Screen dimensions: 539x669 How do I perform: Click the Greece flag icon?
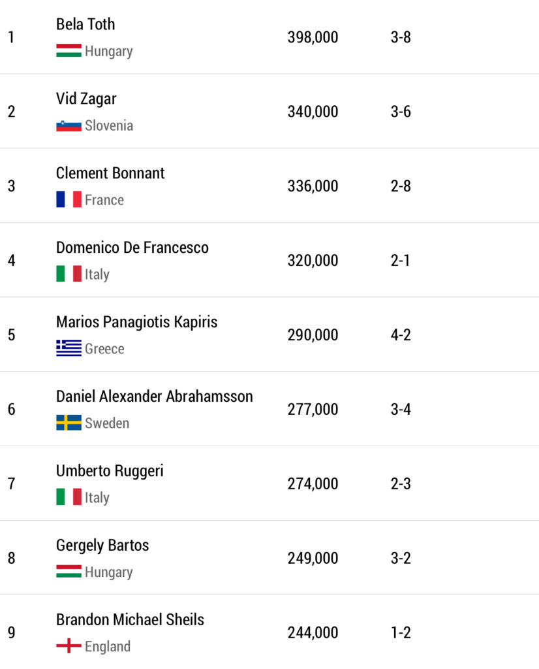[69, 349]
